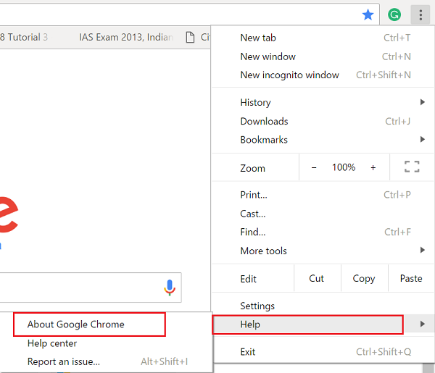This screenshot has height=373, width=435.
Task: Select New tab from the menu
Action: pos(323,38)
